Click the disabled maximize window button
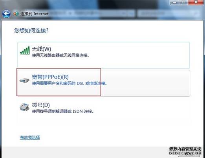 [184, 2]
